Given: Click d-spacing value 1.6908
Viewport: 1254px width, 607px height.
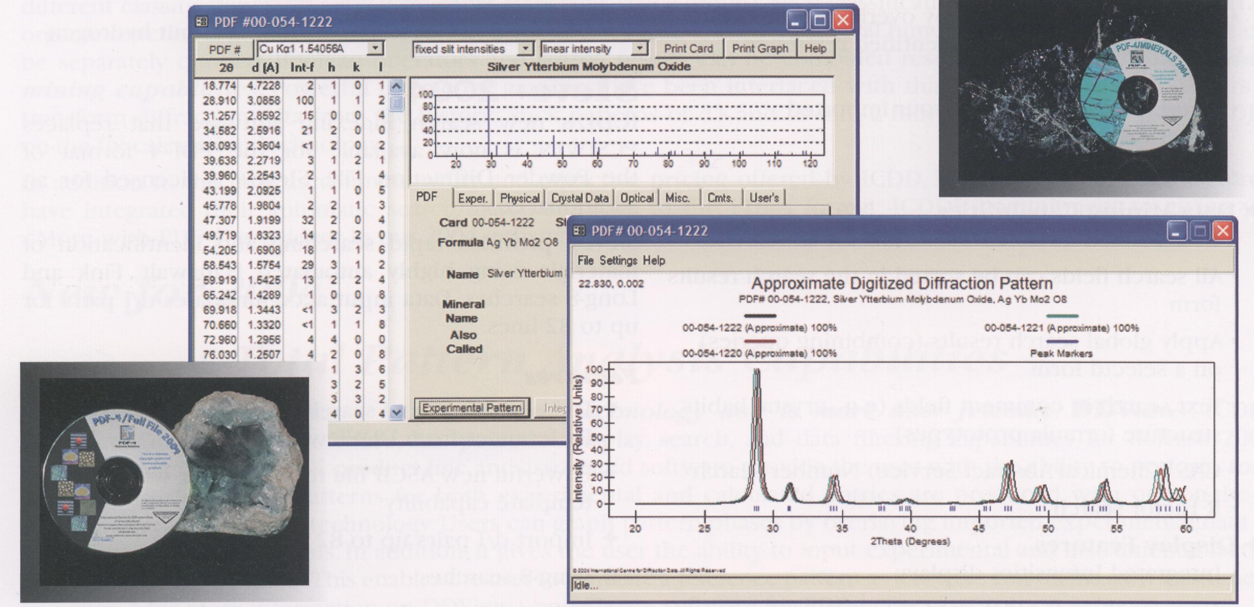Looking at the screenshot, I should click(264, 250).
